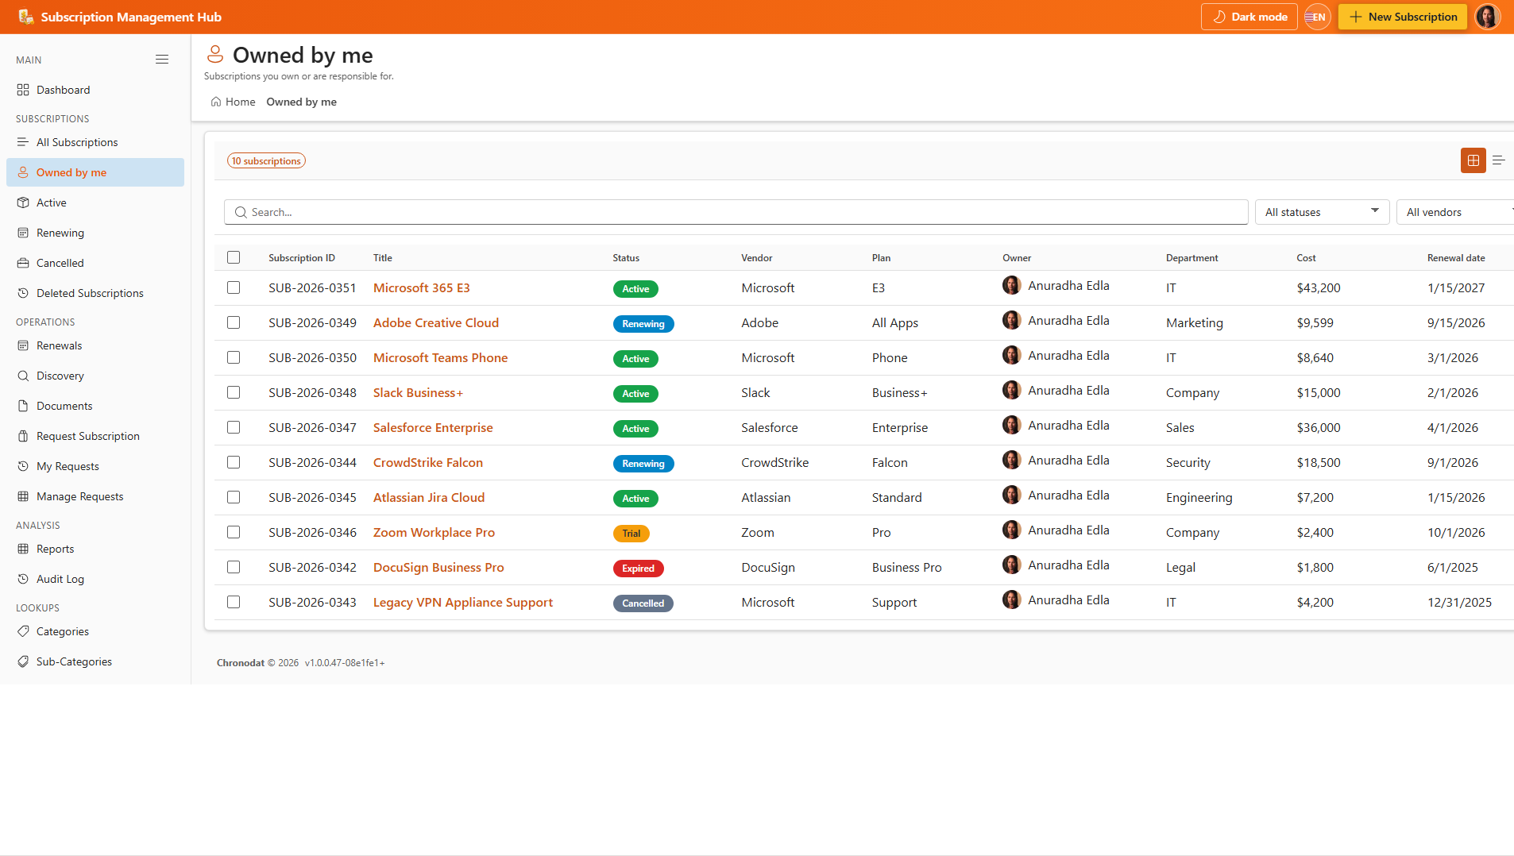Open the user profile avatar in header
Image resolution: width=1514 pixels, height=856 pixels.
tap(1488, 17)
